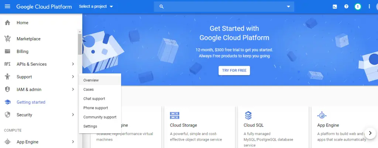Image resolution: width=378 pixels, height=148 pixels.
Task: Open the vertical three-dot settings menu
Action: [369, 7]
